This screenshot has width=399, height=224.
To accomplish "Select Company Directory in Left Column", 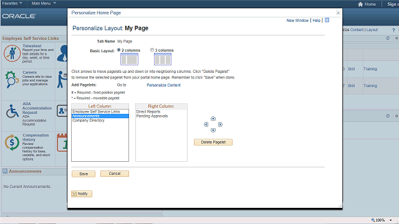I will pos(100,120).
